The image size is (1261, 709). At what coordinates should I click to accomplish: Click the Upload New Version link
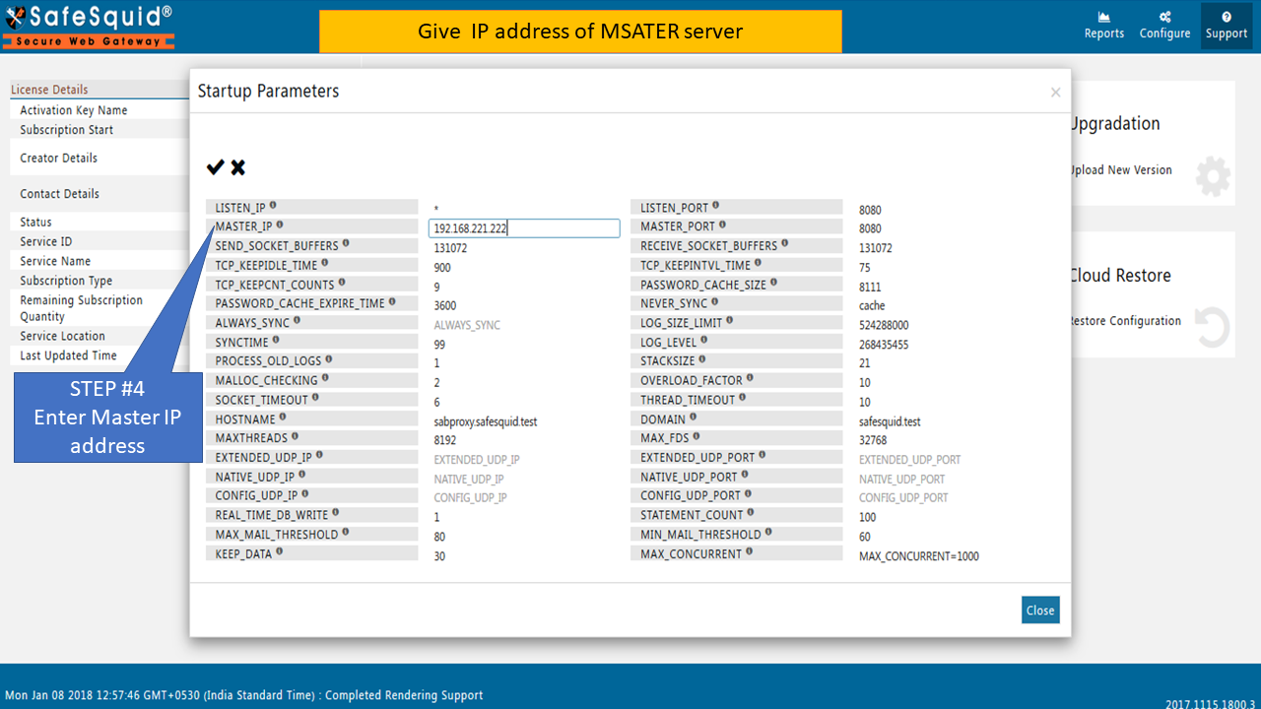(1121, 170)
